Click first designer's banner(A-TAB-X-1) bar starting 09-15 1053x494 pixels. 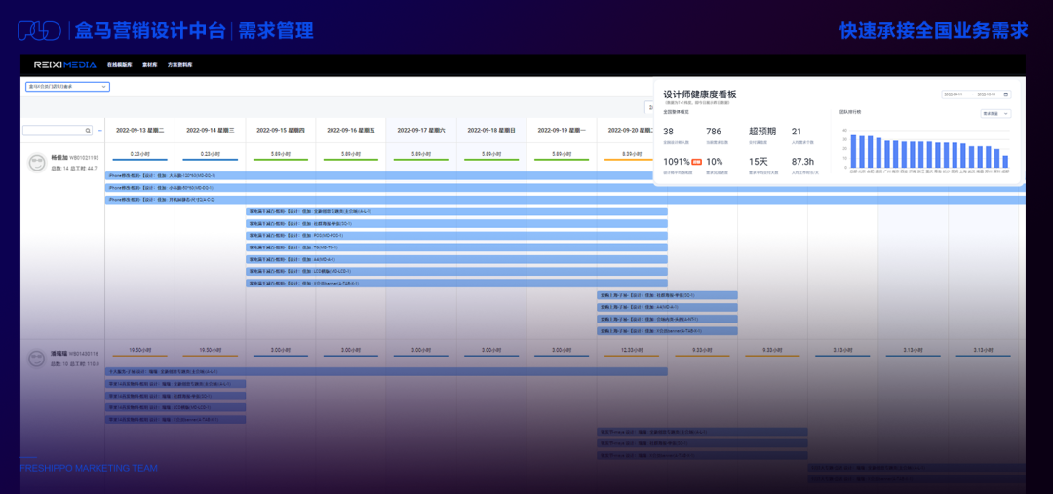pos(456,284)
